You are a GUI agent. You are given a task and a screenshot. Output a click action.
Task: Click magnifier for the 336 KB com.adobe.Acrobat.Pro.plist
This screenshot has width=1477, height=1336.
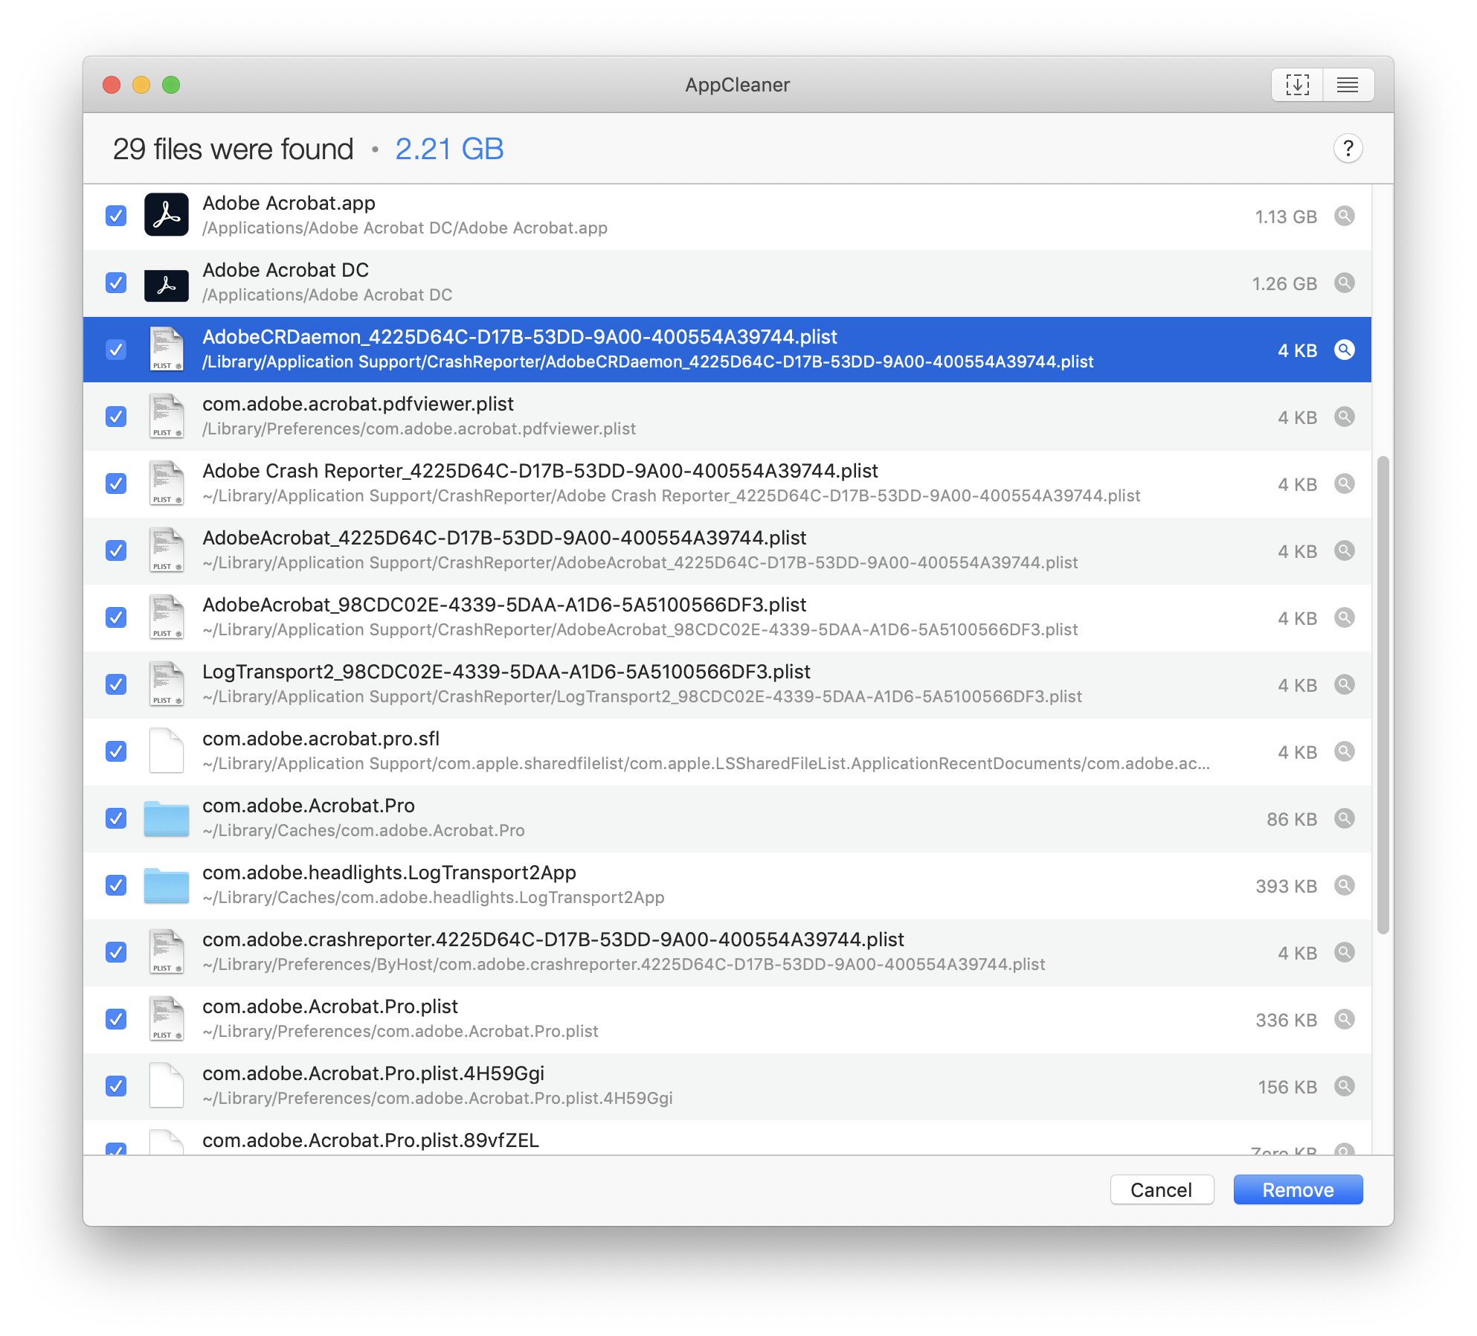click(1344, 1020)
